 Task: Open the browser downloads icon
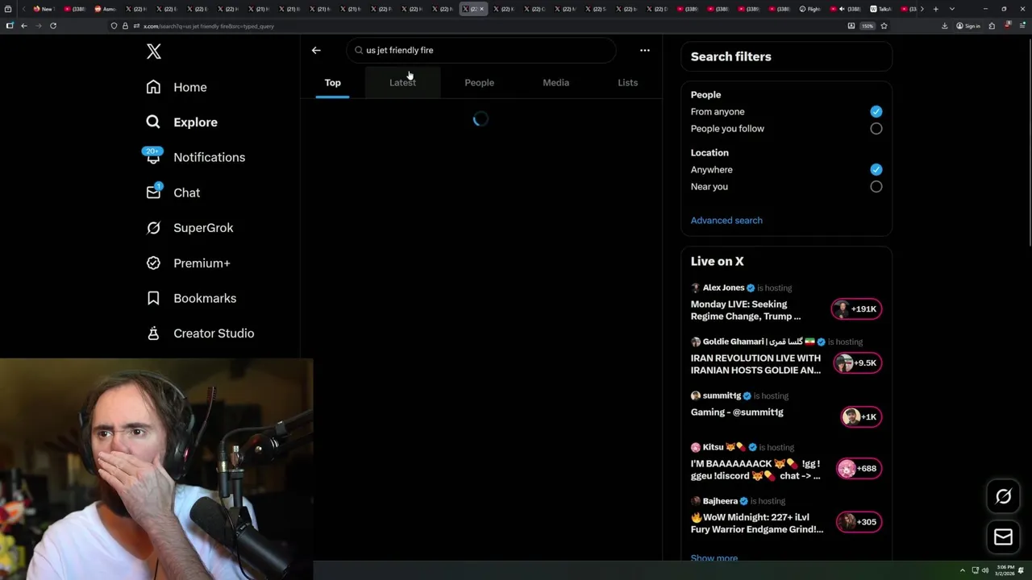point(945,26)
